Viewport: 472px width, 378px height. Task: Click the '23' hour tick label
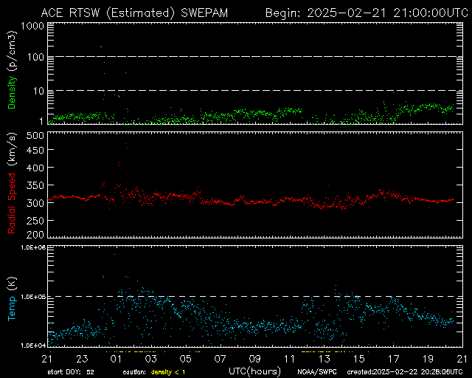82,359
